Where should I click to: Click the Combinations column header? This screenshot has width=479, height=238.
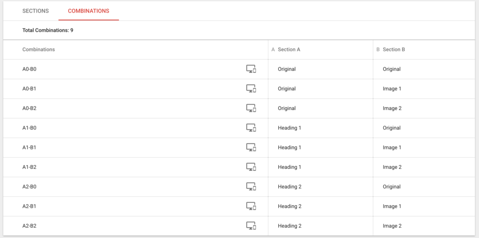coord(38,50)
